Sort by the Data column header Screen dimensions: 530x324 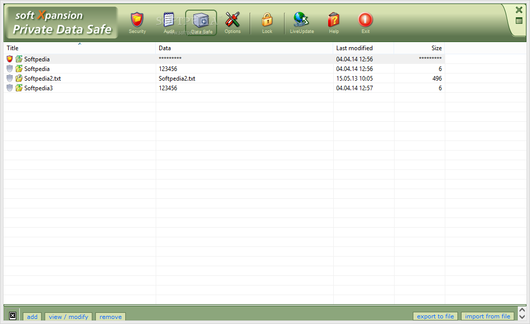(244, 48)
